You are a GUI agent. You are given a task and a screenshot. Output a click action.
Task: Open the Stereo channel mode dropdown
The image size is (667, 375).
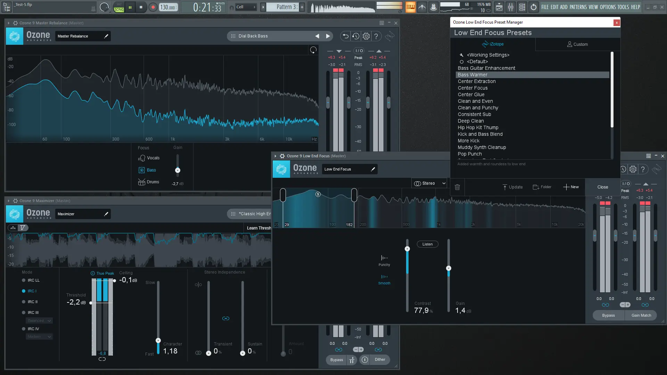pos(429,183)
